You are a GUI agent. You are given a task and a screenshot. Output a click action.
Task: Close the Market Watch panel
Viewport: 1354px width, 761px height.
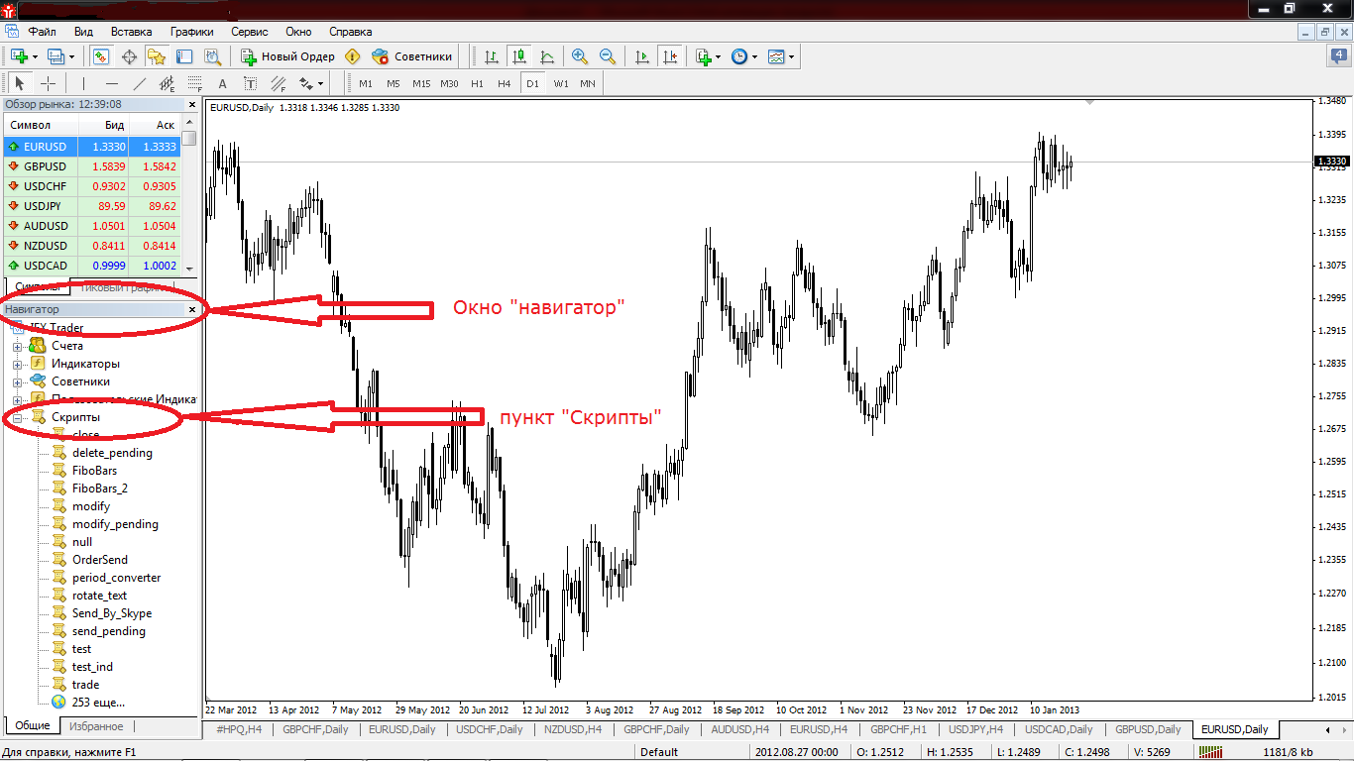coord(192,104)
